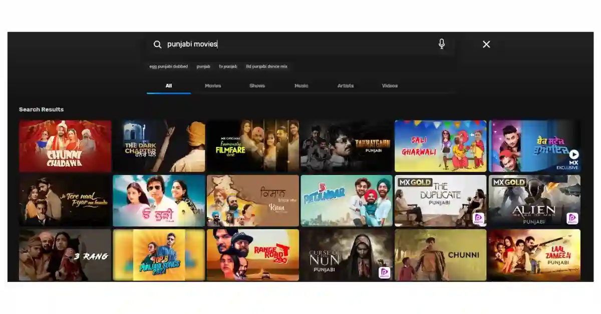Click the search field containing 'punjabi movies'
Screen dimensions: 601x314
pos(300,44)
